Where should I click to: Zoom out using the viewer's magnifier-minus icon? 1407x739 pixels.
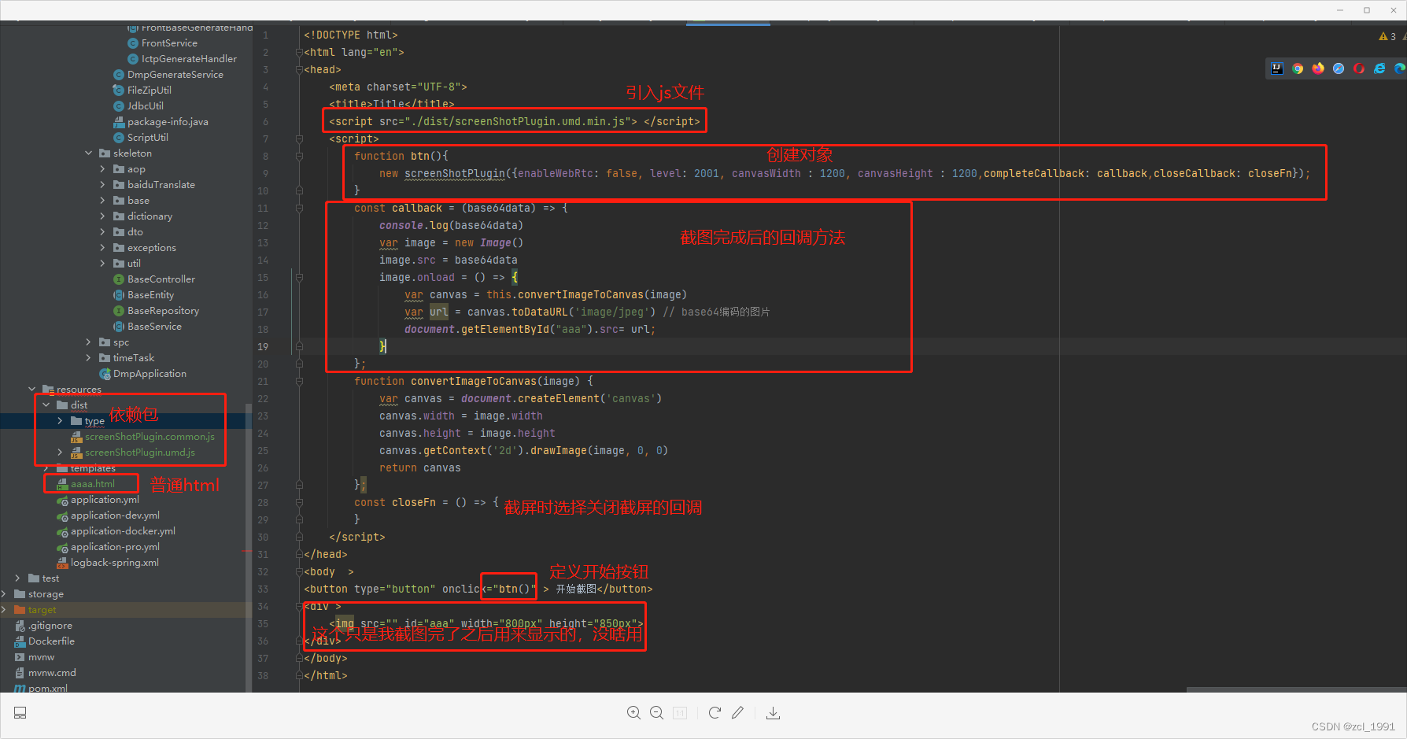pyautogui.click(x=657, y=713)
